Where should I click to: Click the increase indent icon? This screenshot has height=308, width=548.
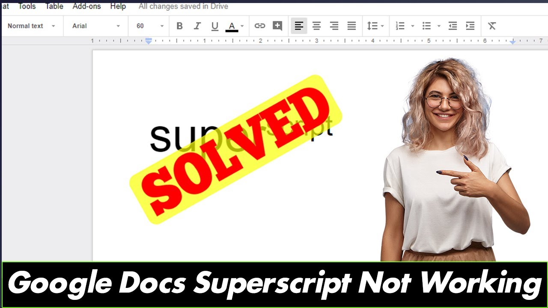point(470,26)
